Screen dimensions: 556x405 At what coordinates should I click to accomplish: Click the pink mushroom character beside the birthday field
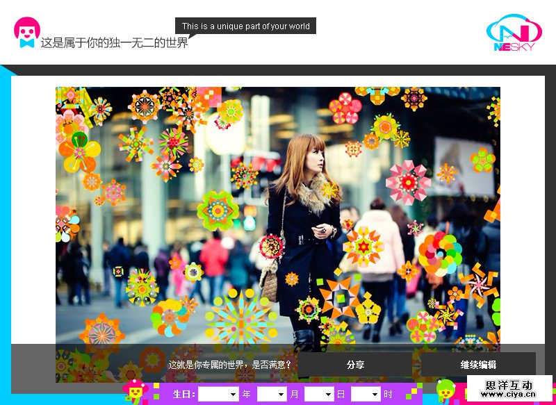[133, 391]
